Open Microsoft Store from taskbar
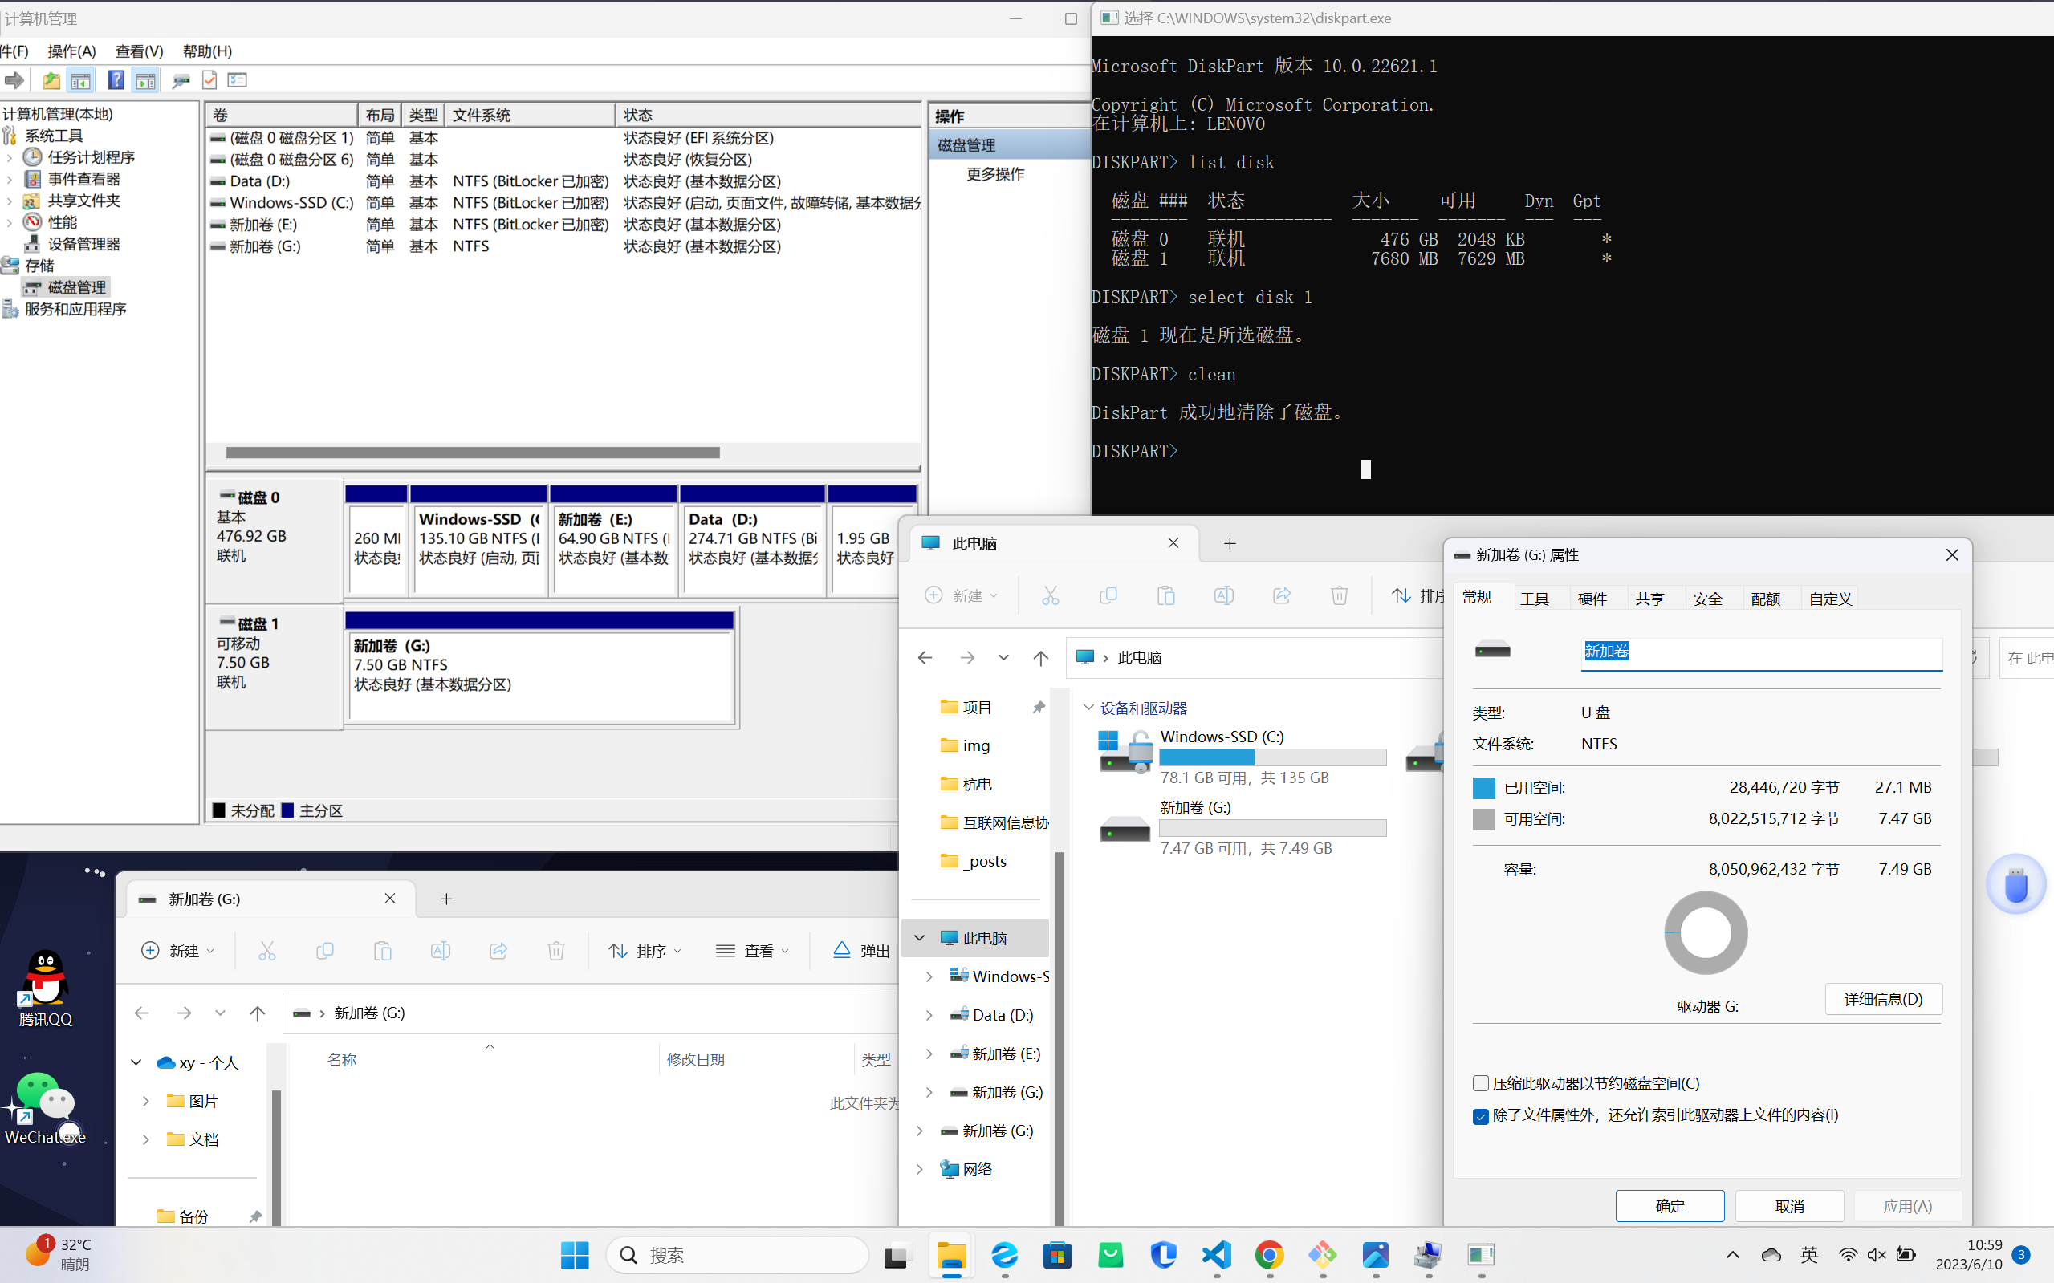Screen dimensions: 2054x1283 (x=1058, y=1255)
